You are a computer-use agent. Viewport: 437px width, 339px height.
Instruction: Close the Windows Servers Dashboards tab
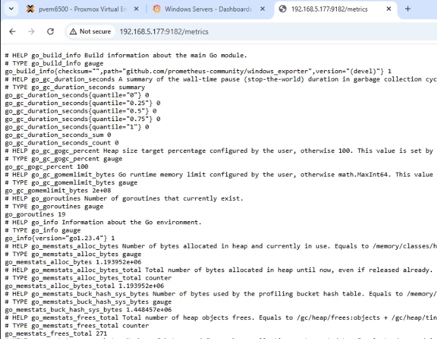tap(263, 10)
